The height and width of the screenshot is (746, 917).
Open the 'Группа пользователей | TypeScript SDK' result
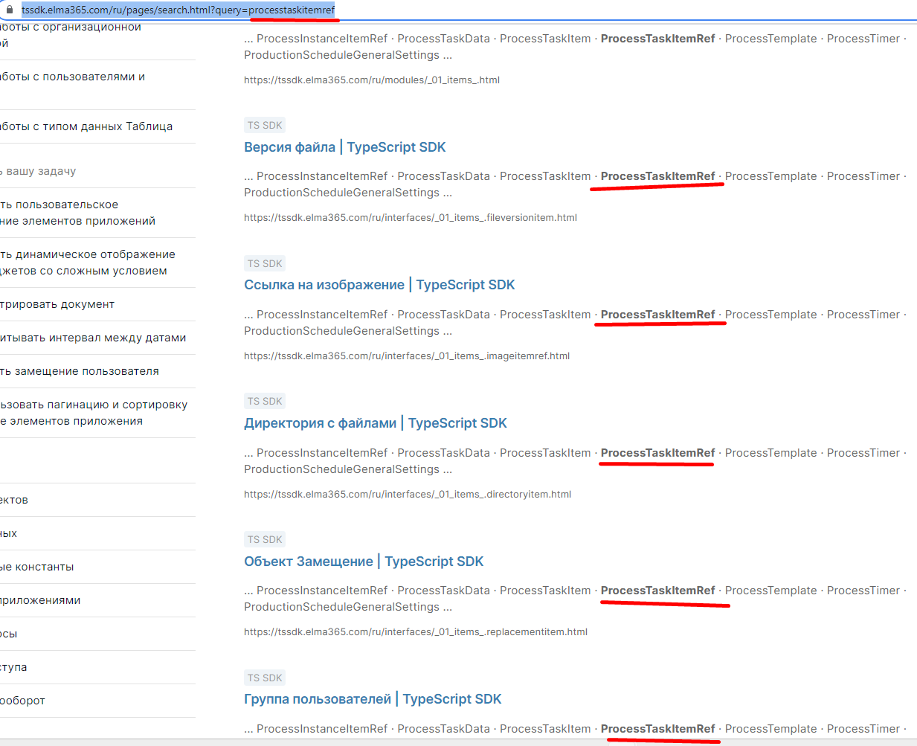pos(373,699)
